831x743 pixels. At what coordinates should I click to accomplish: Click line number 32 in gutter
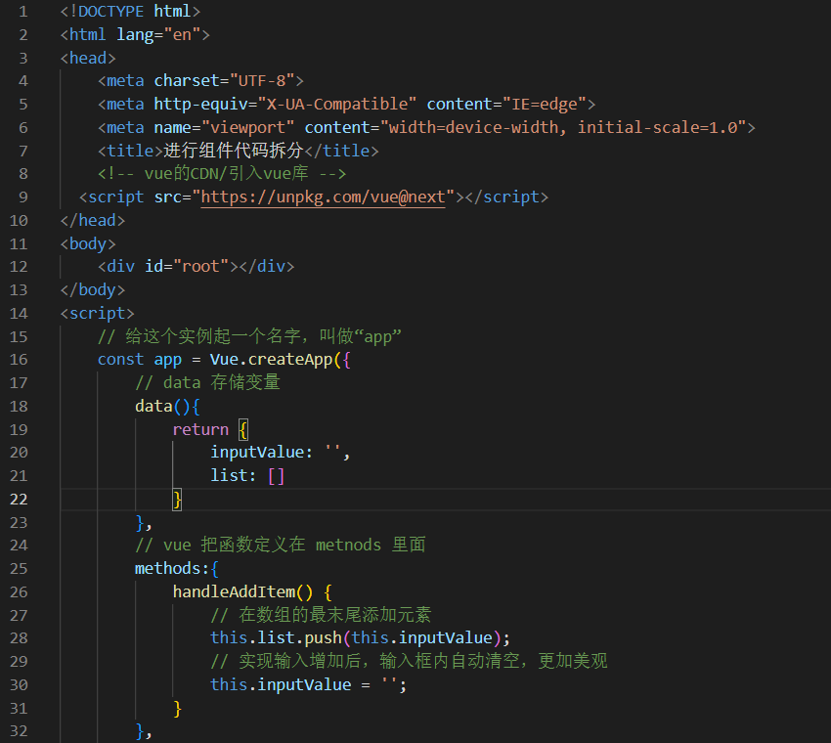click(x=19, y=731)
